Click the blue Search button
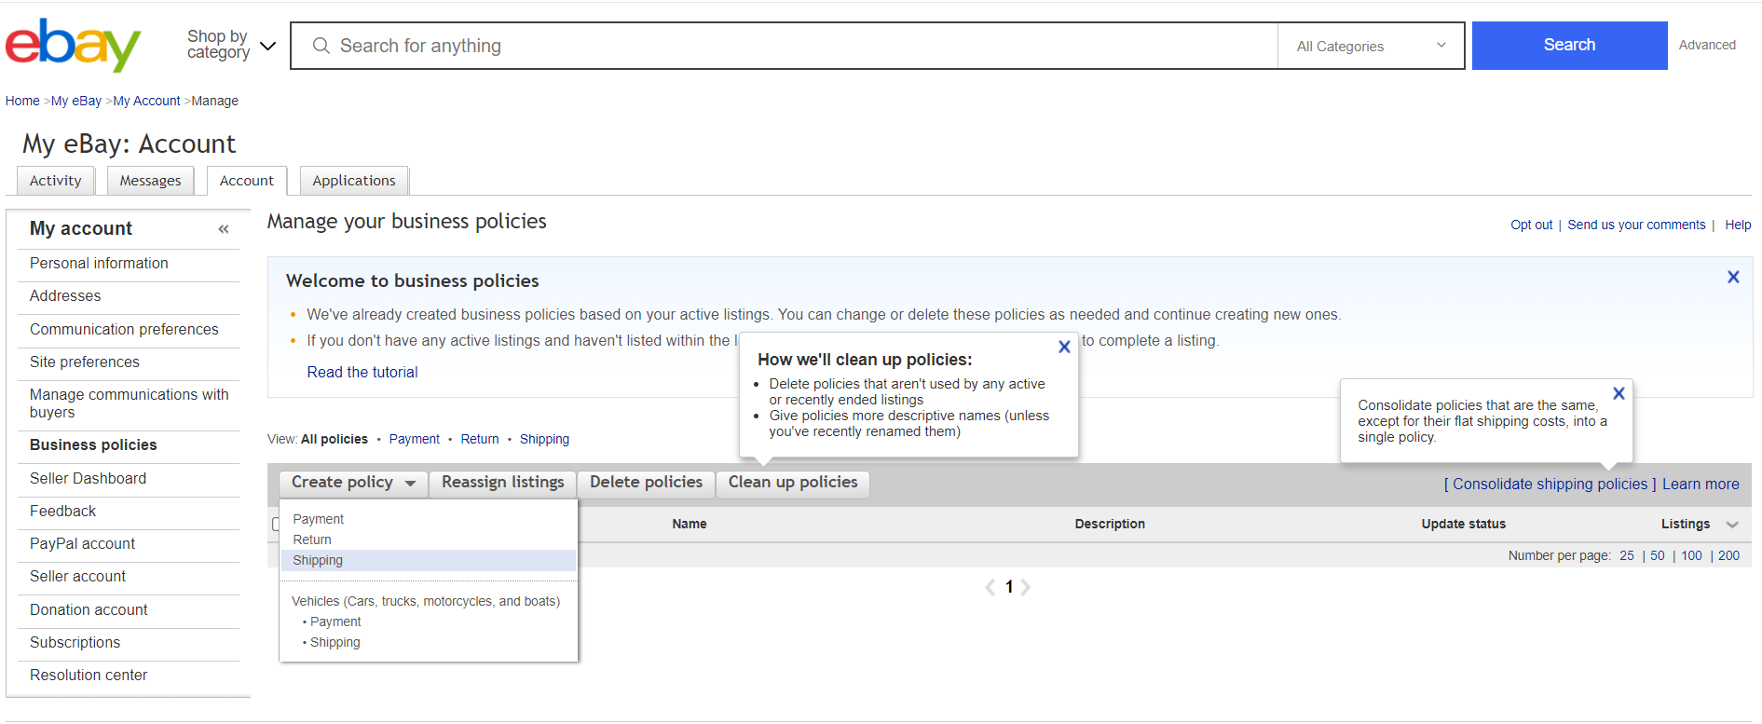The height and width of the screenshot is (724, 1762). 1569,45
